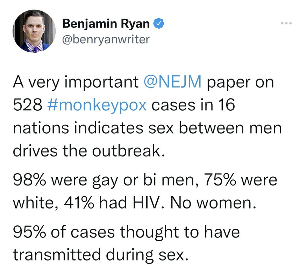Screen dimensions: 306x271
Task: Open the three-dot more options menu
Action: click(x=285, y=24)
